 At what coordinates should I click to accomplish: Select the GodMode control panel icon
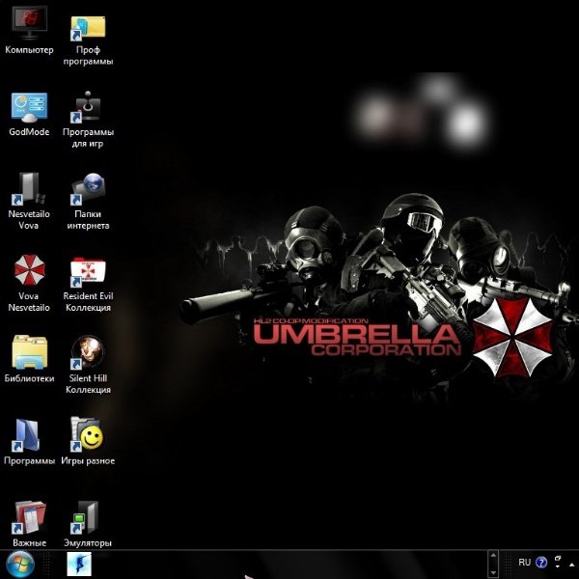(x=29, y=115)
